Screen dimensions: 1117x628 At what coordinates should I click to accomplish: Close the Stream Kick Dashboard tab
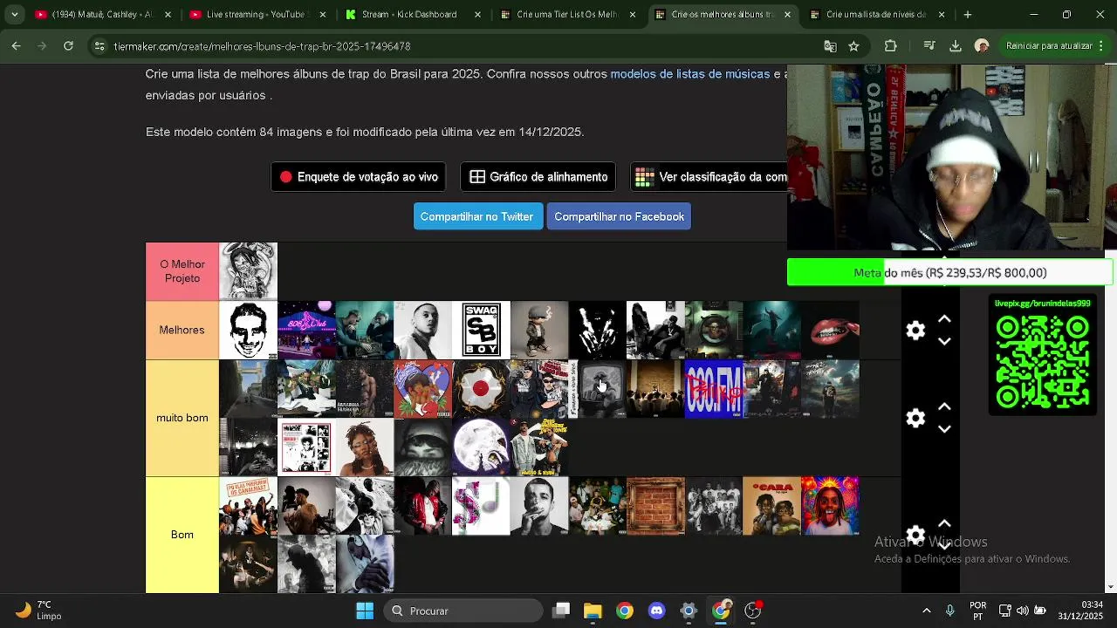pos(478,15)
